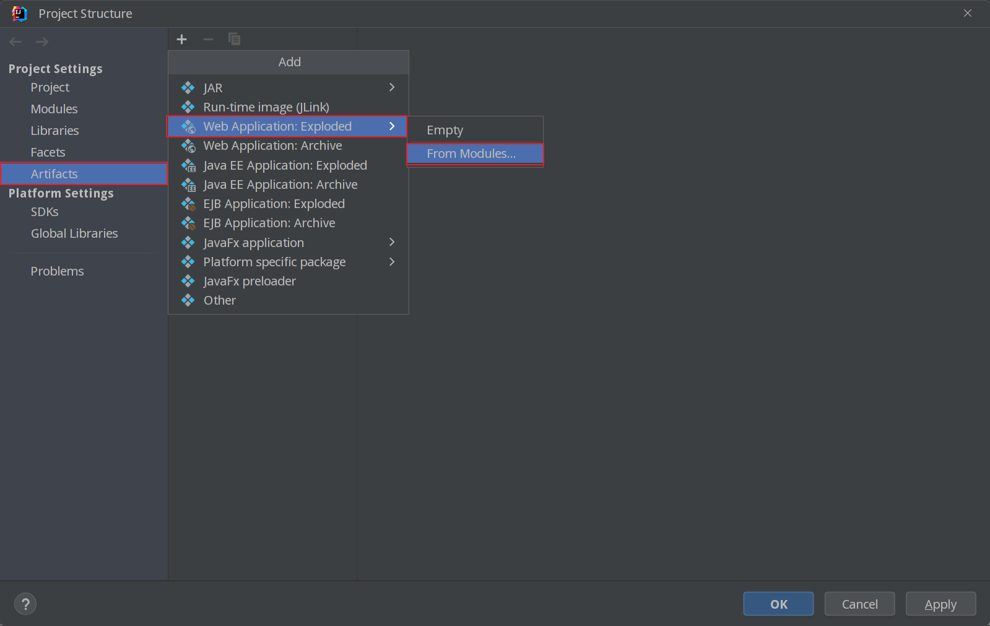This screenshot has height=626, width=990.
Task: Click the minus Remove artifact icon
Action: (208, 40)
